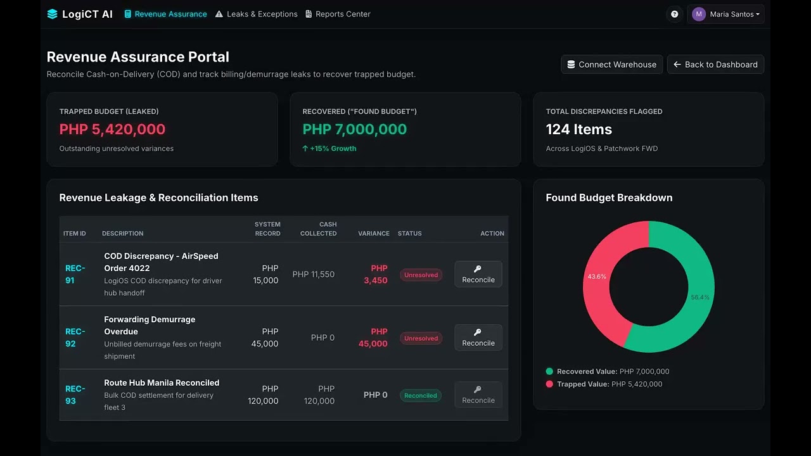The image size is (811, 456).
Task: Click the REC-92 item ID
Action: tap(75, 338)
